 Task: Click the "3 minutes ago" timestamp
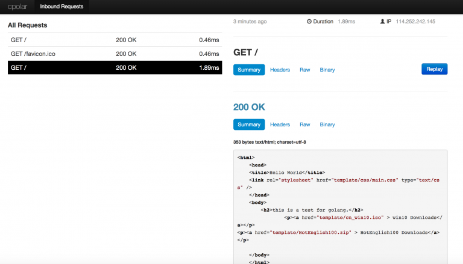250,22
